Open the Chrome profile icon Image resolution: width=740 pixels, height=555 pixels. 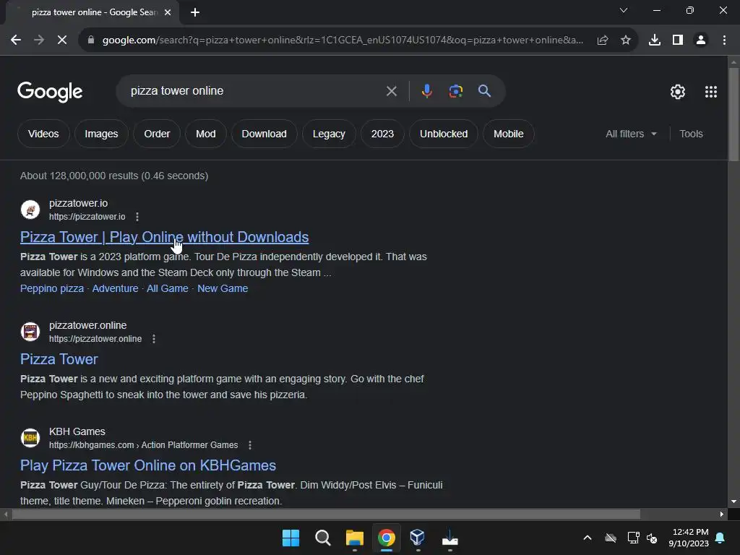pos(701,40)
